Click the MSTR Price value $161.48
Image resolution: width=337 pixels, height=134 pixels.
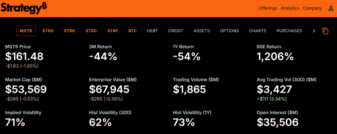(24, 57)
